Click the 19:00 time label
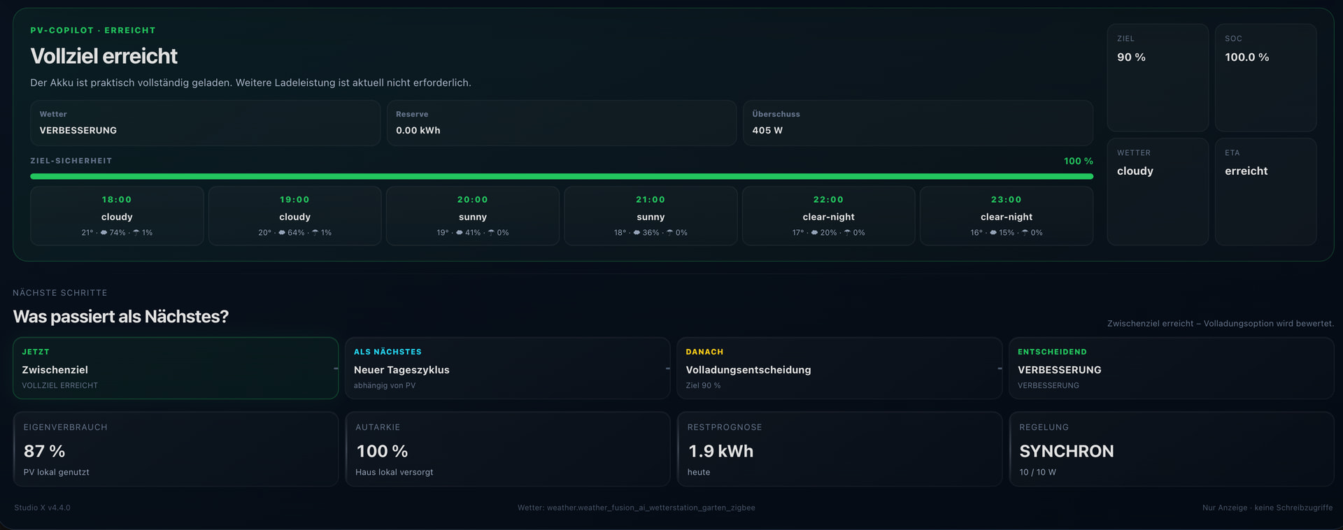Viewport: 1343px width, 530px height. [294, 200]
